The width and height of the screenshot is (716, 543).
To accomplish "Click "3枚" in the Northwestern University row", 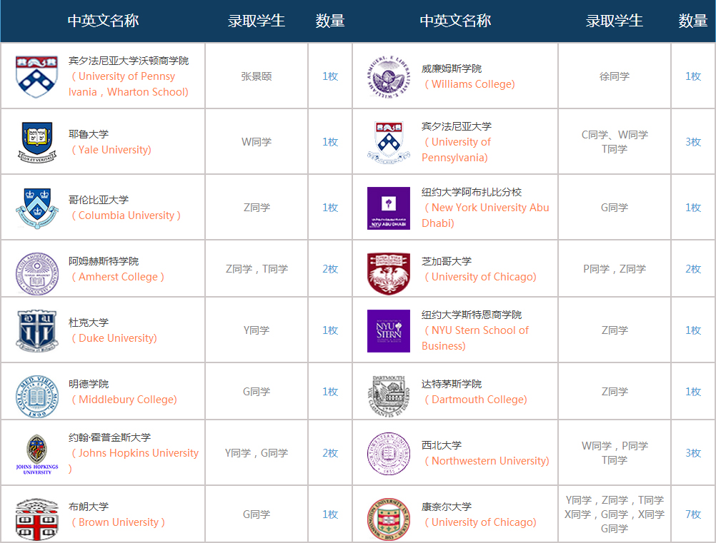I will tap(693, 452).
